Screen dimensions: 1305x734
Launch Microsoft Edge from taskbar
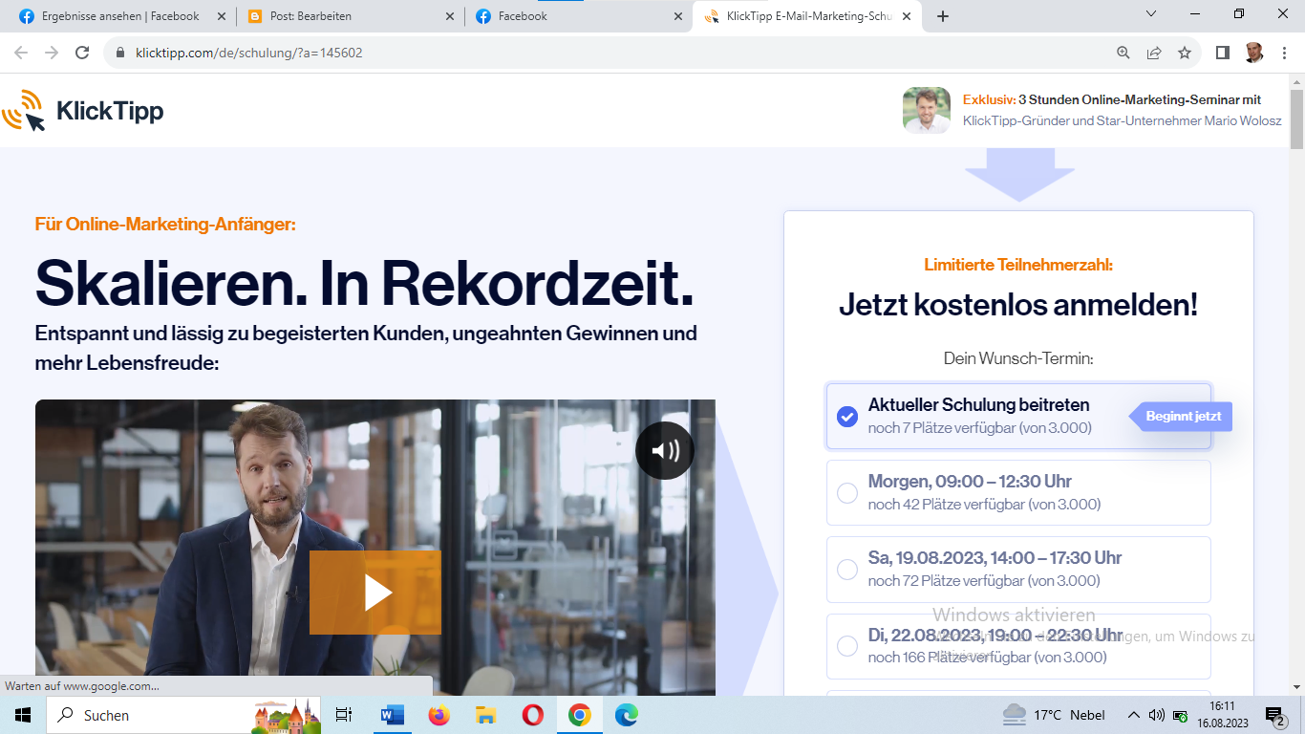pos(626,715)
